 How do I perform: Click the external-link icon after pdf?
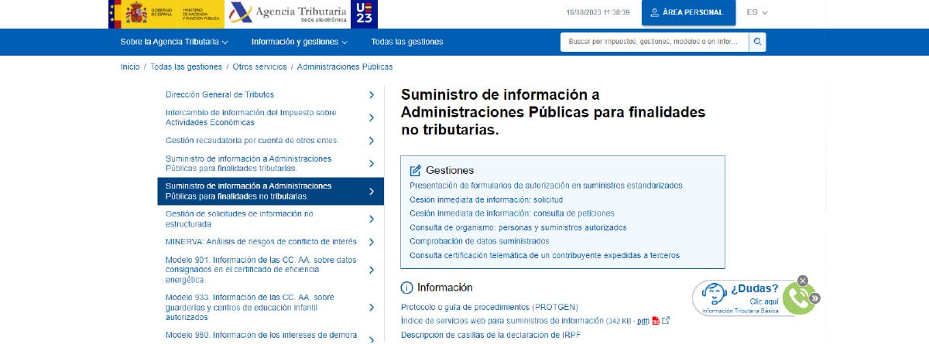(x=665, y=321)
